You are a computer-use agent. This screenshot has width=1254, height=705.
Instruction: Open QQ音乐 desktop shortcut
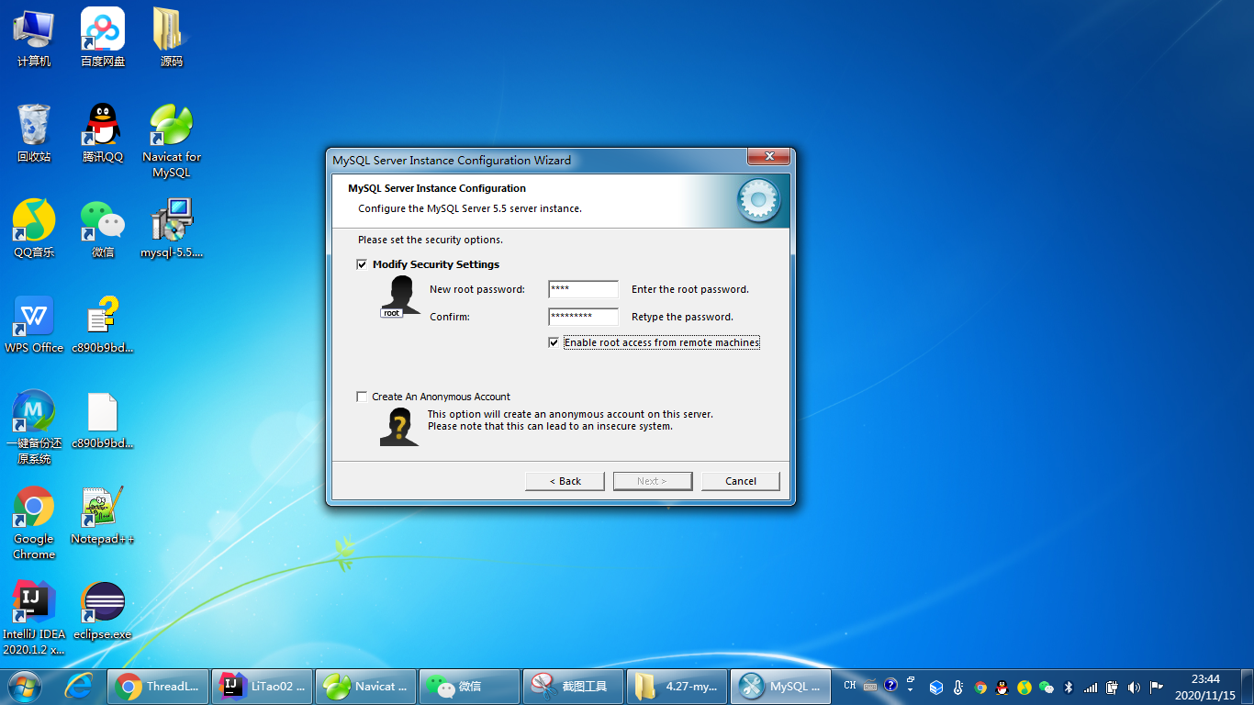[34, 229]
